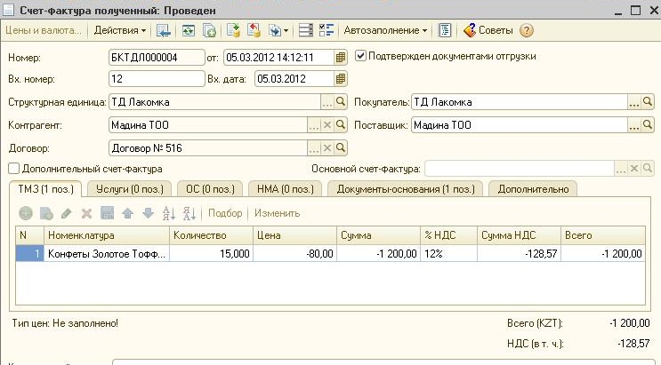
Task: Click the help question mark icon
Action: [x=527, y=30]
